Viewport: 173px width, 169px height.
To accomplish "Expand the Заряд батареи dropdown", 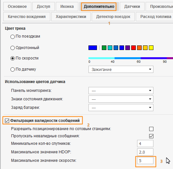I will point(121,108).
